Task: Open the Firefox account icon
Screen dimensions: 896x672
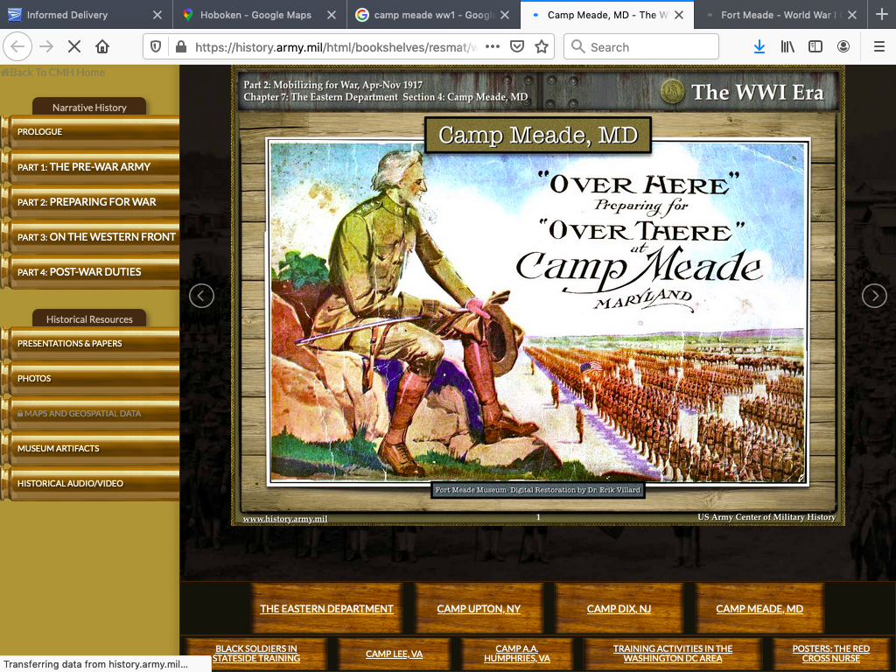Action: click(843, 47)
